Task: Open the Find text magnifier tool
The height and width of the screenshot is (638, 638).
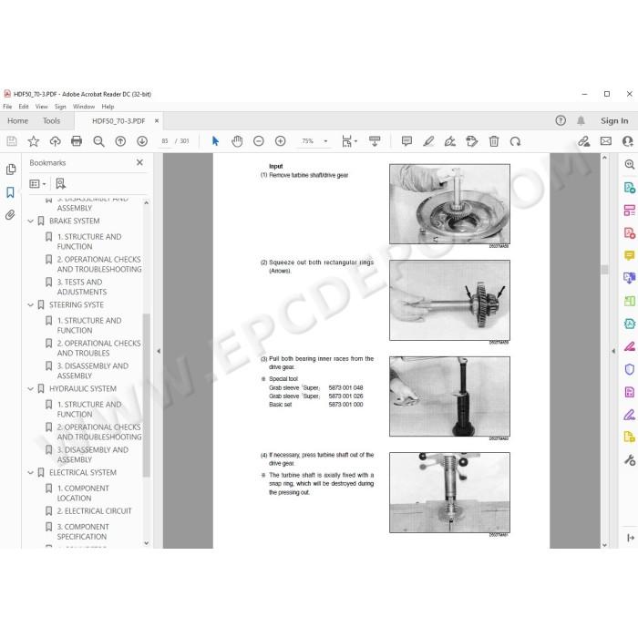Action: point(98,141)
